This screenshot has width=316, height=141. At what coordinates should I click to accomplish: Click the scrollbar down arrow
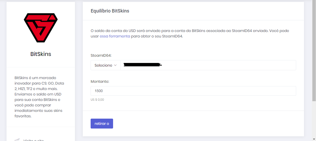tap(314, 139)
